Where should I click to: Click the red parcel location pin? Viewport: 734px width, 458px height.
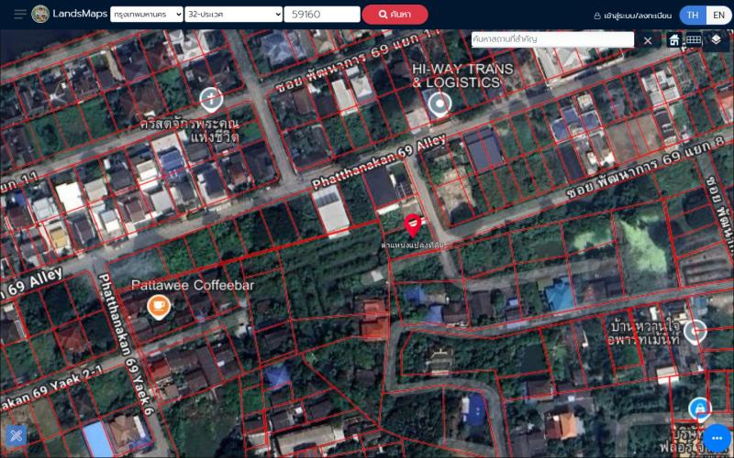tap(412, 225)
